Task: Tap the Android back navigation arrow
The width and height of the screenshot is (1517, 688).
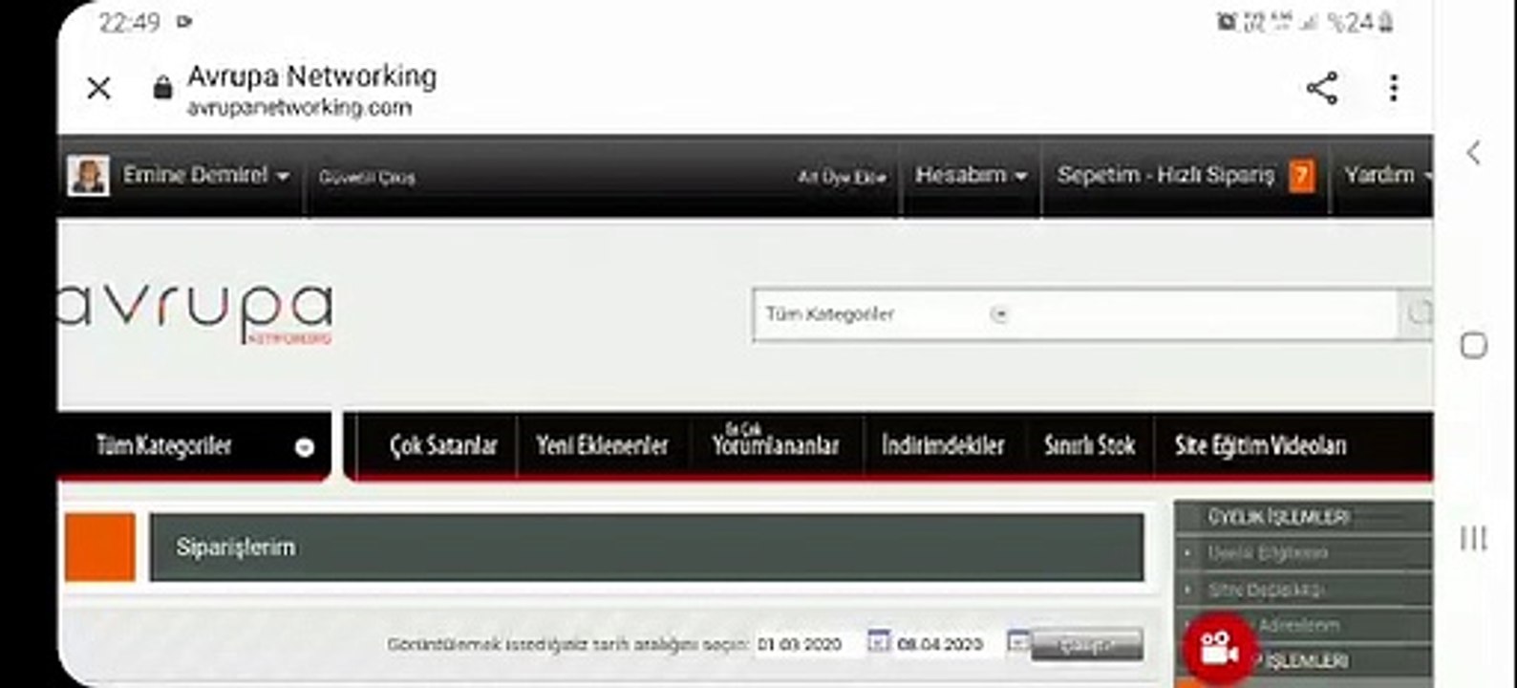Action: point(1474,152)
